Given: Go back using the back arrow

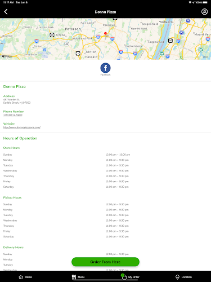Looking at the screenshot, I should point(6,12).
